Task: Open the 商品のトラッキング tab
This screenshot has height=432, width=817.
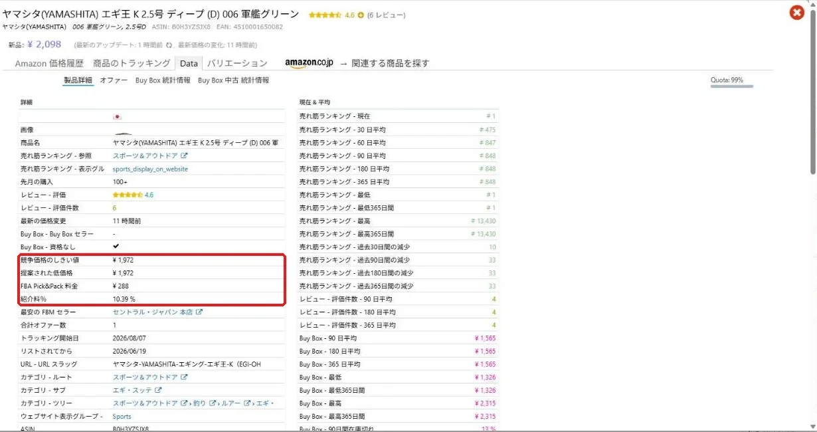Action: click(x=132, y=63)
